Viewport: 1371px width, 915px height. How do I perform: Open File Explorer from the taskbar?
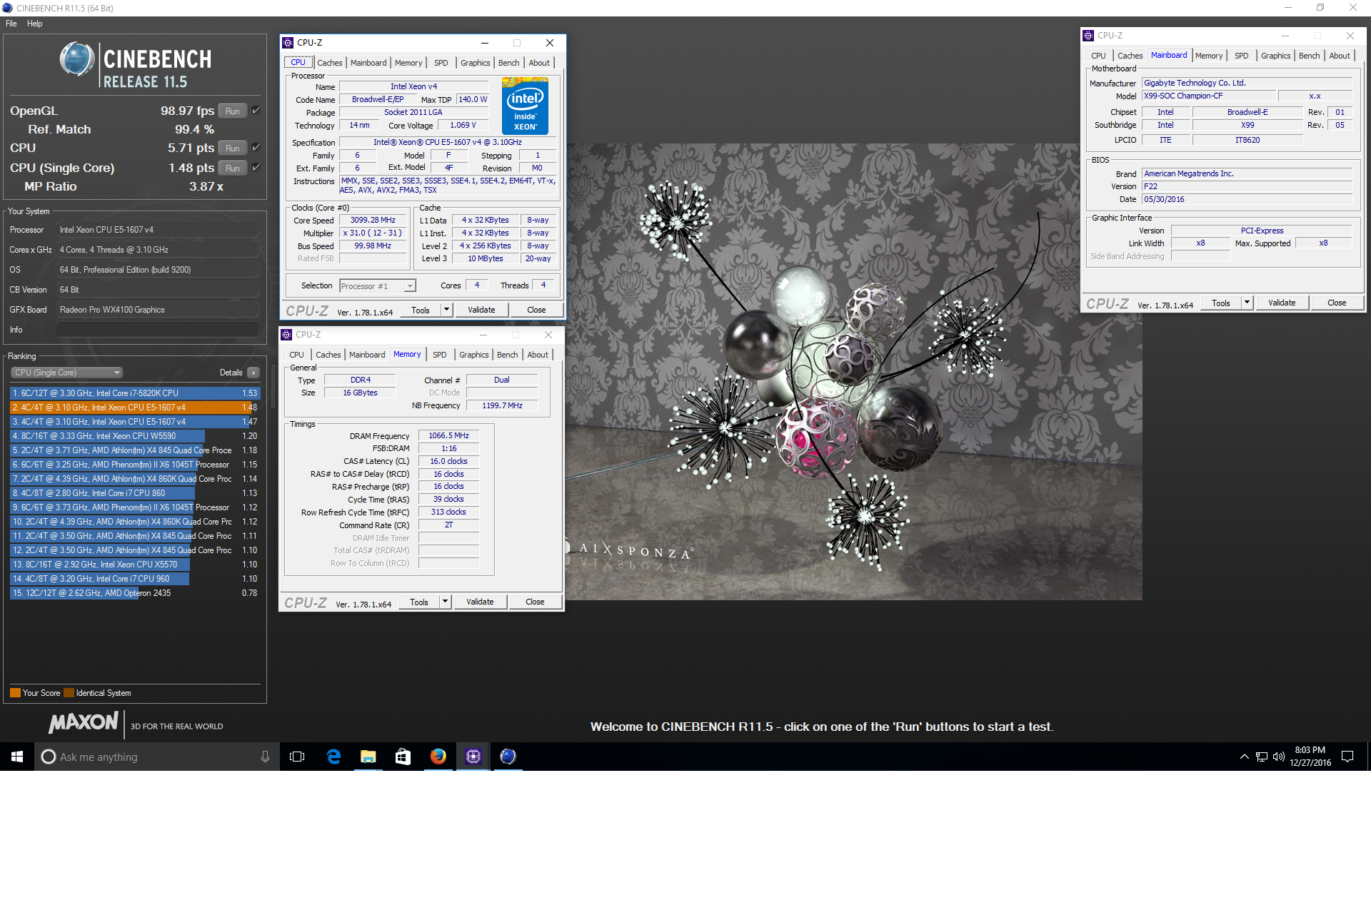pyautogui.click(x=368, y=757)
